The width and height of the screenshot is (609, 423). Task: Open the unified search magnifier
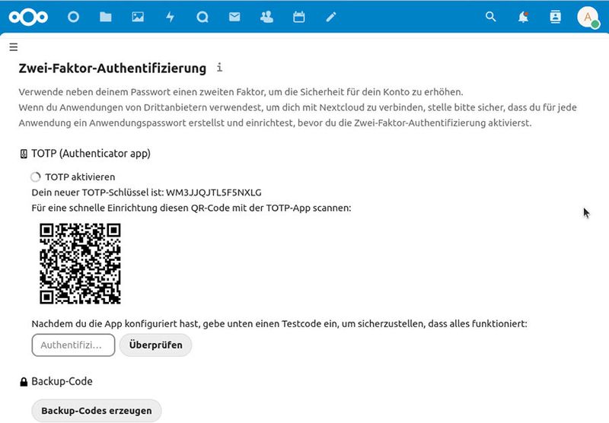click(491, 17)
